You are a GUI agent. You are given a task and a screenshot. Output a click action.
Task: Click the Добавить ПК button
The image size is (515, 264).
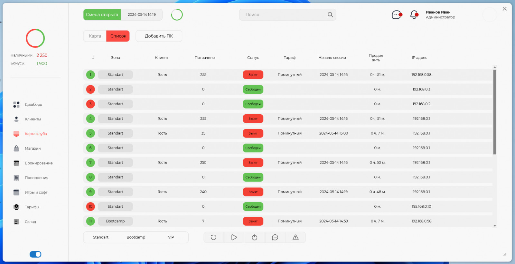click(x=159, y=36)
